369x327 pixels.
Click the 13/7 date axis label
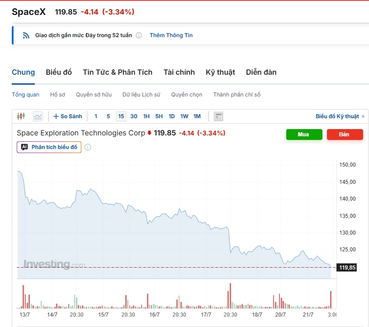click(x=24, y=315)
